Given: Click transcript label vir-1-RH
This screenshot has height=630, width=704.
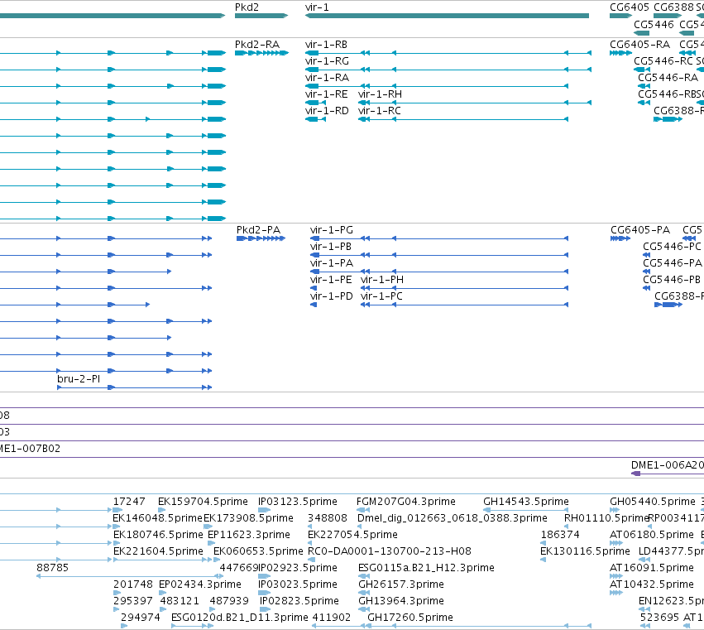Looking at the screenshot, I should coord(380,94).
